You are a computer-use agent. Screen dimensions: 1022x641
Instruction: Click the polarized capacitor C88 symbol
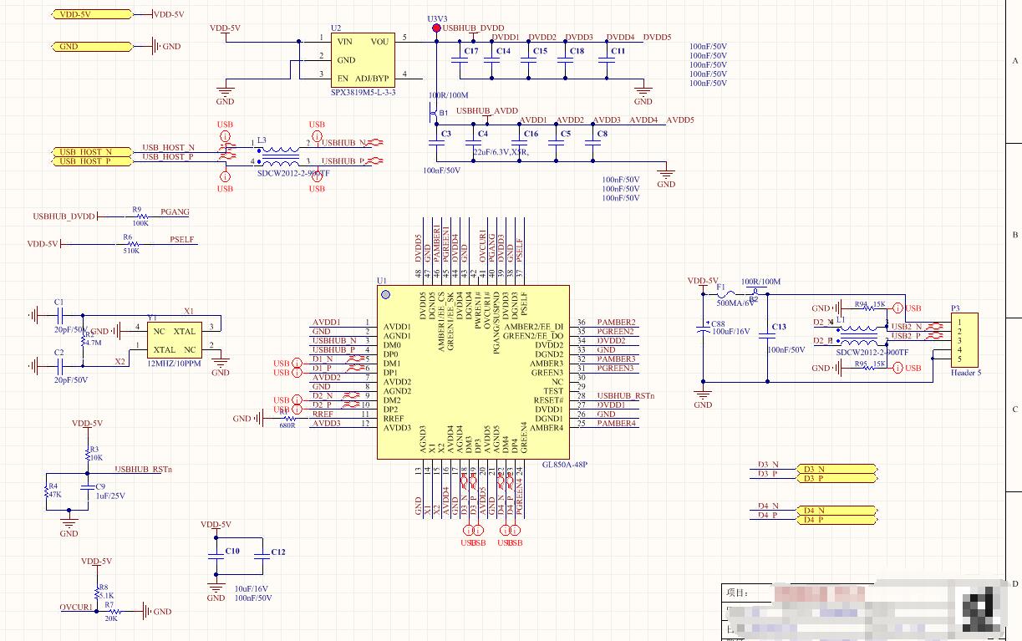click(704, 330)
